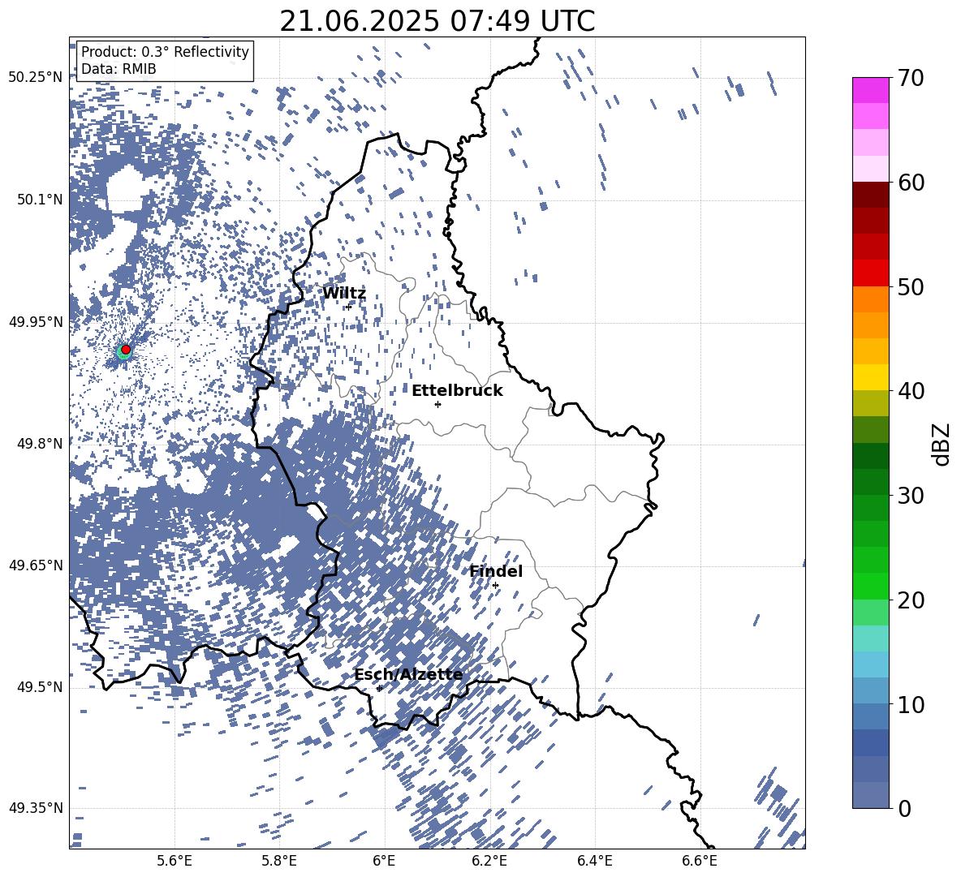961x877 pixels.
Task: Click the 49.95°N latitude label
Action: point(36,322)
